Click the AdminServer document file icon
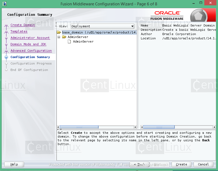 point(69,41)
